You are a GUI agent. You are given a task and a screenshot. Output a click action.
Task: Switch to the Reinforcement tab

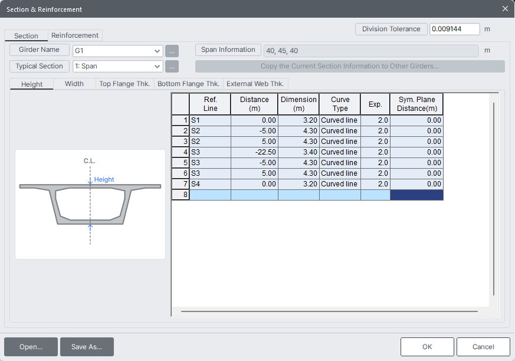pyautogui.click(x=75, y=35)
